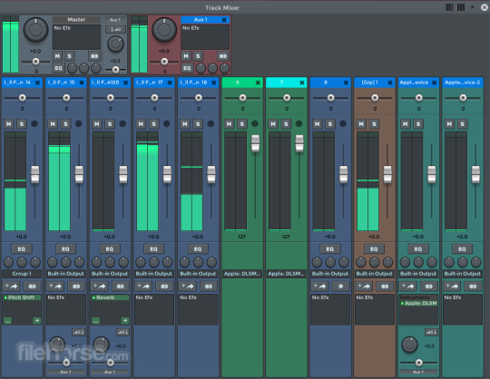Open the Group 1 output selector on track 14
The height and width of the screenshot is (379, 490).
click(x=22, y=274)
